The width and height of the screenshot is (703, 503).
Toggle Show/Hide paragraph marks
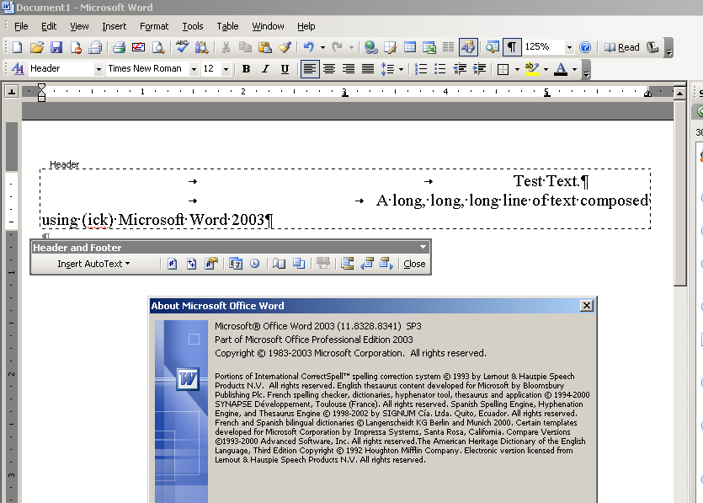point(512,48)
